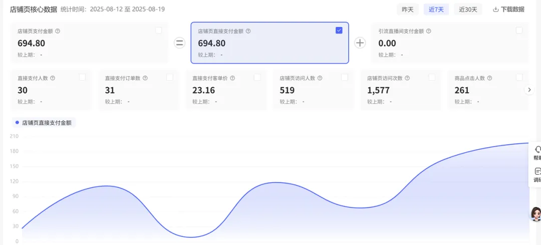Click question icon beside 直接支付人数
Viewport: 541px width, 245px height.
53,78
